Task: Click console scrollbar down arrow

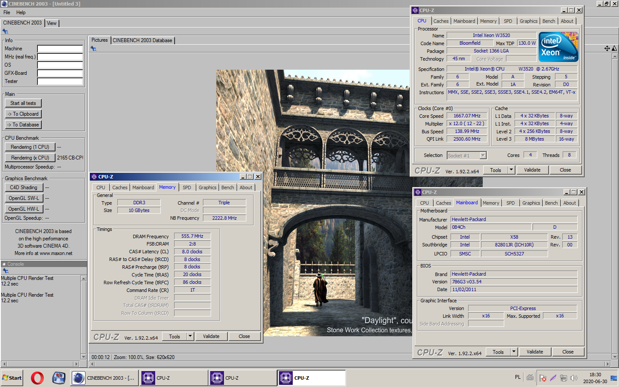Action: click(83, 356)
